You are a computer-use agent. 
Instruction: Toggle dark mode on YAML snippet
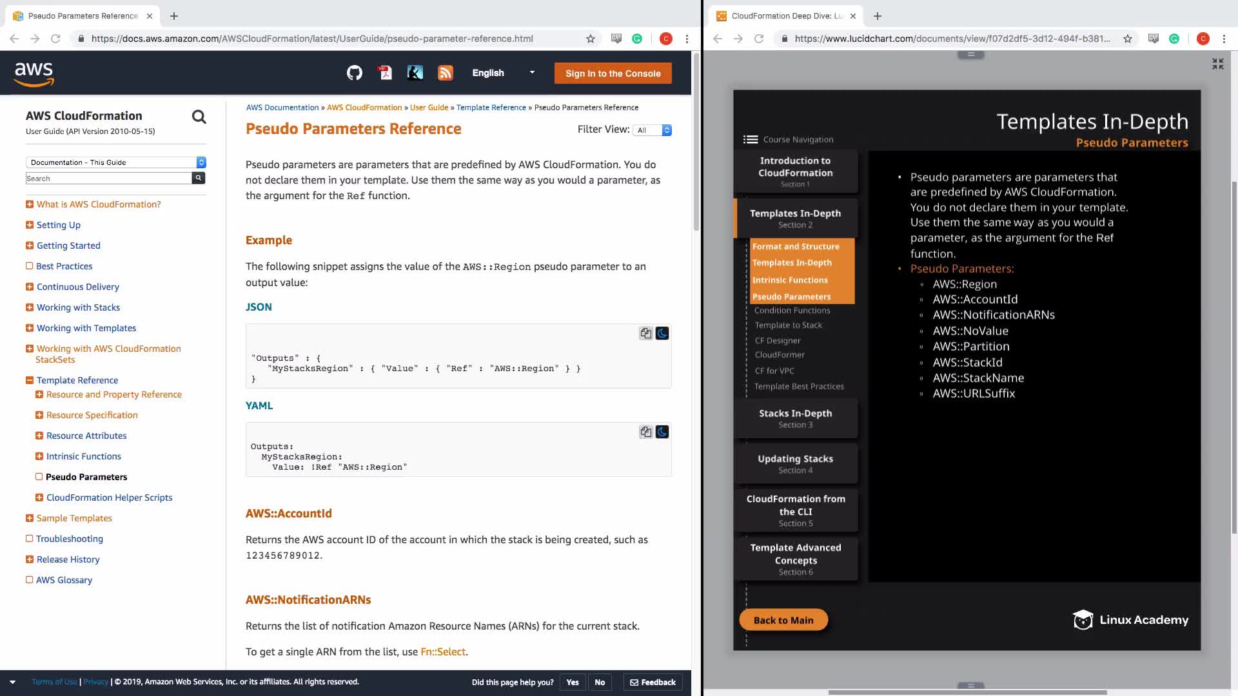click(662, 432)
